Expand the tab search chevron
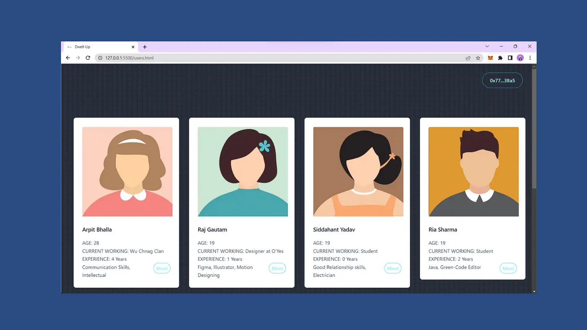 487,46
